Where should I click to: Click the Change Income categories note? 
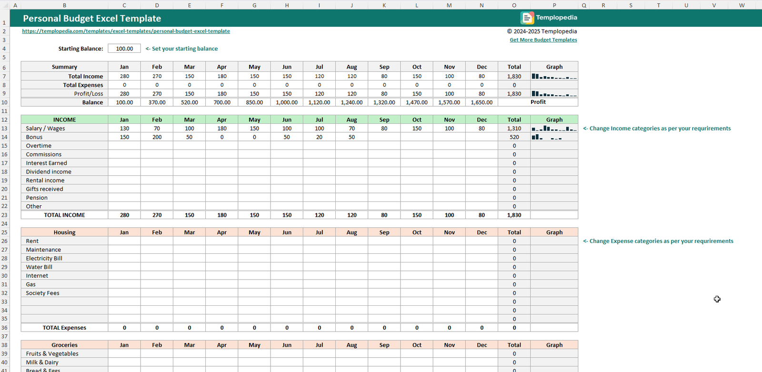click(x=657, y=129)
